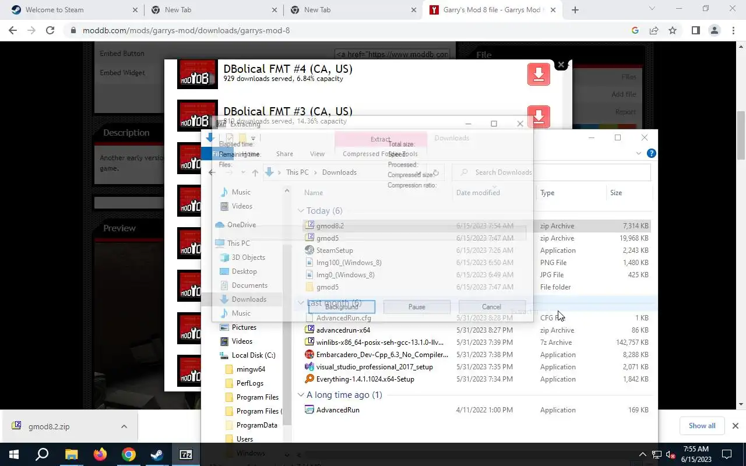746x466 pixels.
Task: Click Background in the Extracting dialog
Action: tap(342, 307)
